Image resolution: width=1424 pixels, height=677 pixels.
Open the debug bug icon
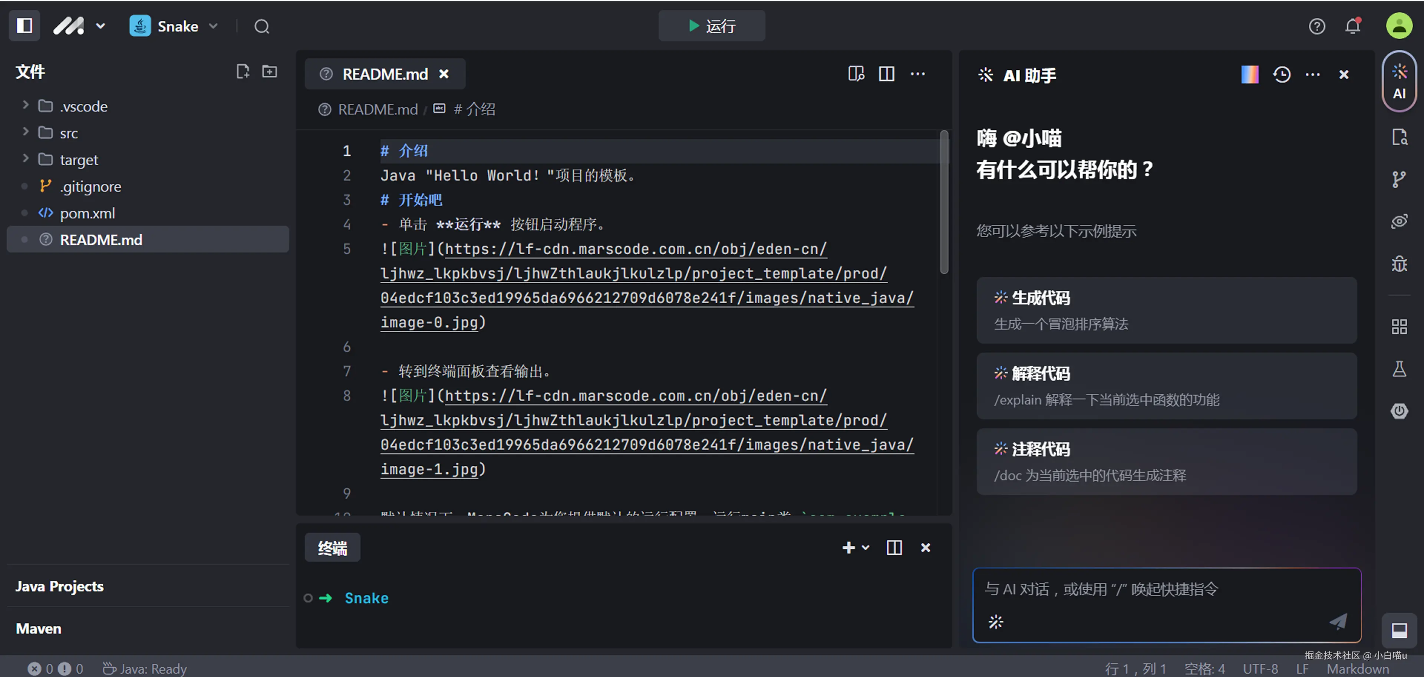1398,264
